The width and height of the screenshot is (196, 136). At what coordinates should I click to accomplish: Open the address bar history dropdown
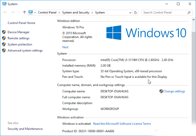[x=130, y=13]
